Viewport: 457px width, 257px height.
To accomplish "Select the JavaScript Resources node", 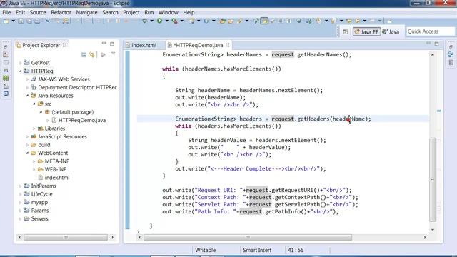I will click(x=62, y=136).
